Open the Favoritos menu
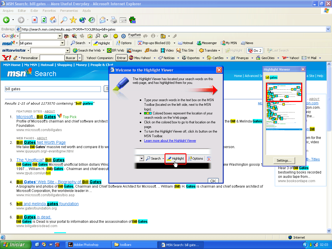Image resolution: width=332 pixels, height=249 pixels. pos(49,11)
